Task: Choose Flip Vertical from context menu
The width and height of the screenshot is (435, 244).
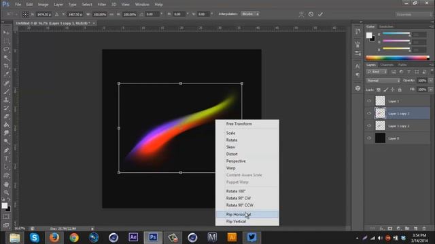Action: point(247,222)
